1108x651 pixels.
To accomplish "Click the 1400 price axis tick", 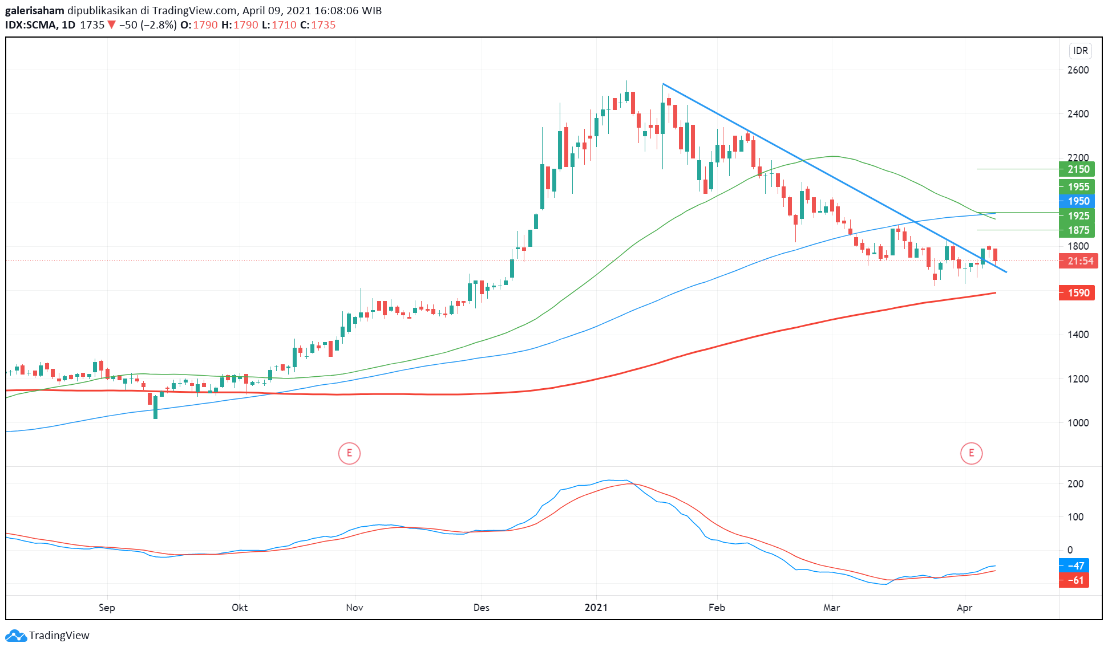I will pyautogui.click(x=1078, y=335).
